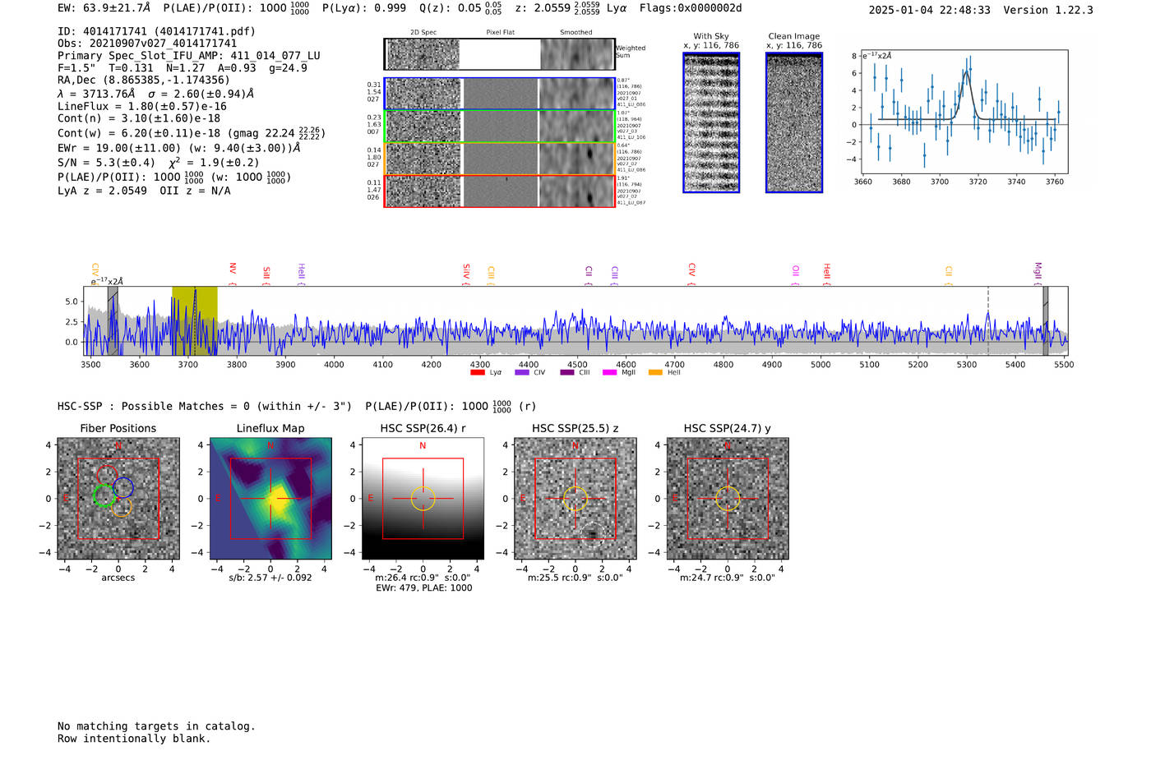Click the 'Pixel Flat' column header

(x=500, y=33)
